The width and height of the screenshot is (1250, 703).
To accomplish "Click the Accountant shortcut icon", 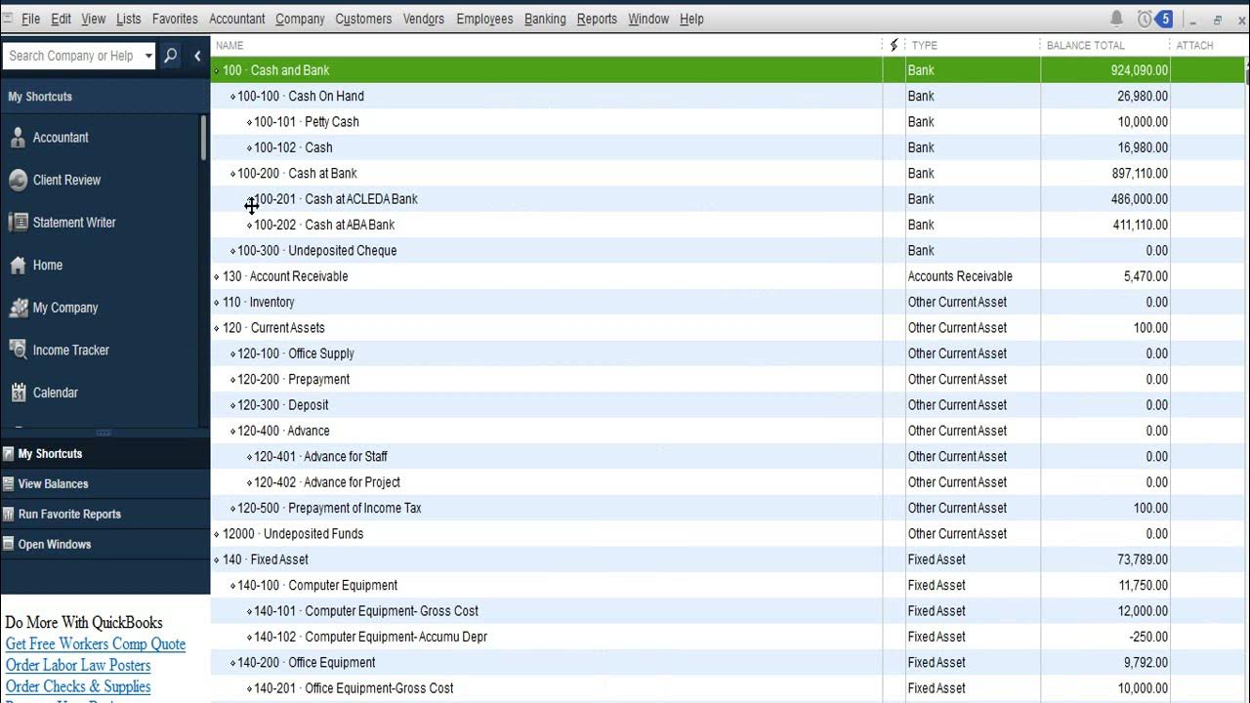I will (x=18, y=138).
